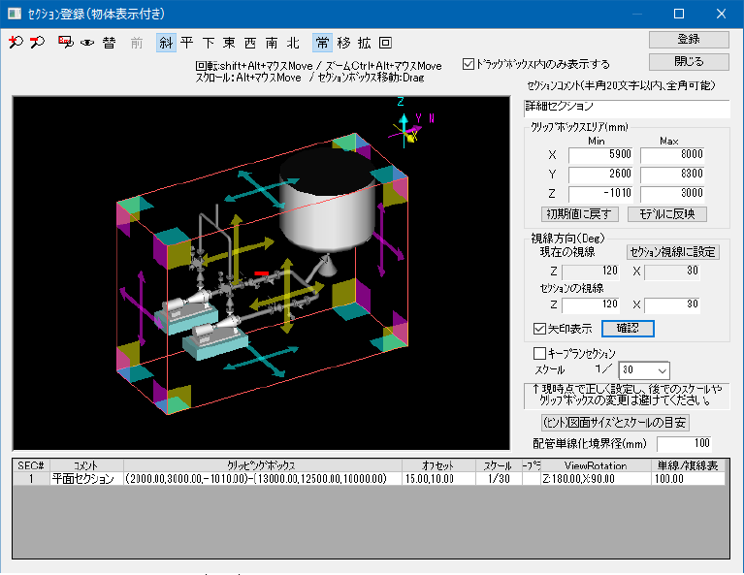Image resolution: width=744 pixels, height=575 pixels.
Task: Click the clipping box cell with (2000.00,3000.00
Action: (263, 479)
